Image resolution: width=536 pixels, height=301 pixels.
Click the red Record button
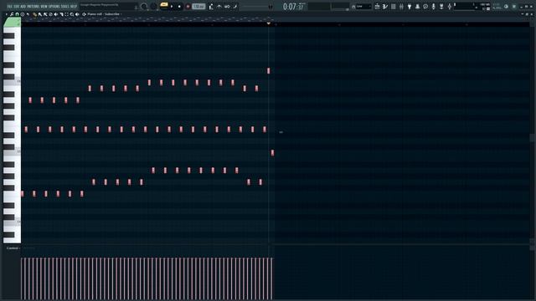(188, 6)
